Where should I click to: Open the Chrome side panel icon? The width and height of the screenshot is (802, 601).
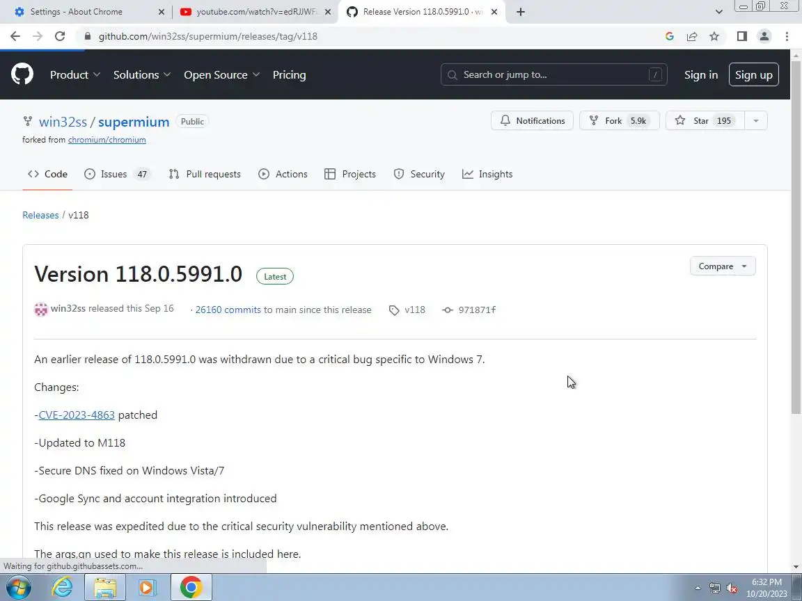(741, 36)
